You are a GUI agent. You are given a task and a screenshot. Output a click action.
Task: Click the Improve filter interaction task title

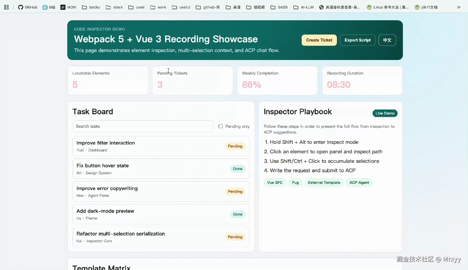click(106, 143)
